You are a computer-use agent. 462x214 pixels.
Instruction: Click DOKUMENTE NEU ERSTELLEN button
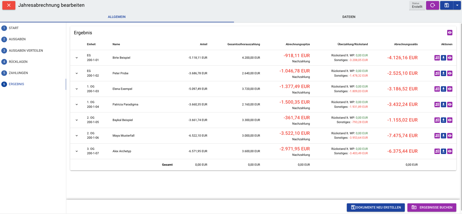point(376,208)
